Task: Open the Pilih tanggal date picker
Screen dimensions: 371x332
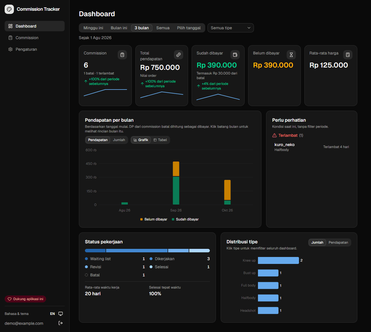Action: coord(189,28)
